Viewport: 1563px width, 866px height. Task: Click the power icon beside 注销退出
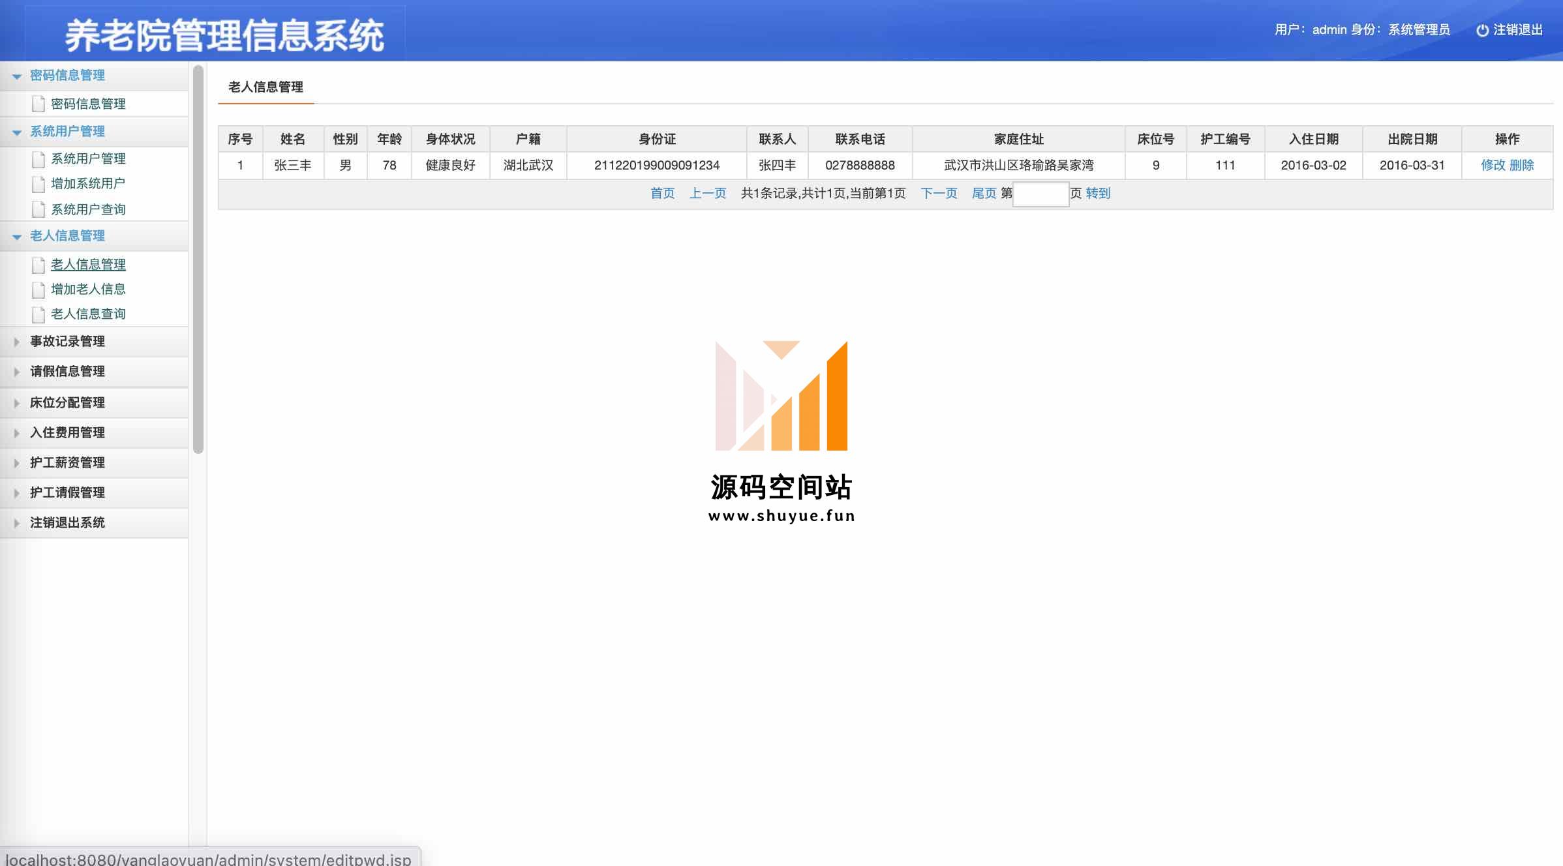[x=1482, y=30]
